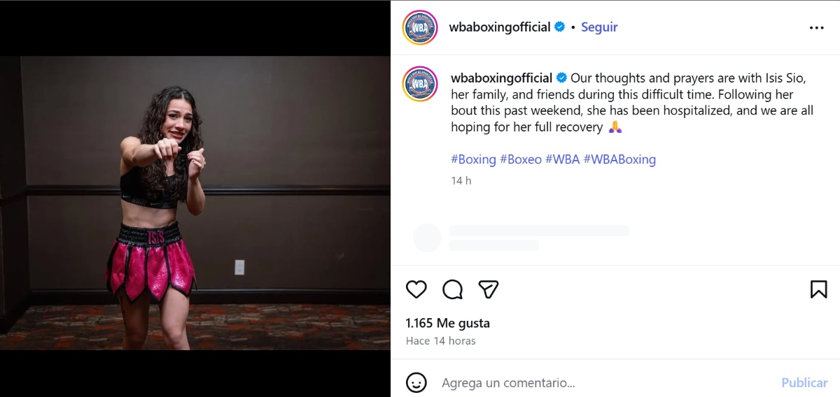Open the #Boxing hashtag
This screenshot has height=397, width=840.
[474, 159]
